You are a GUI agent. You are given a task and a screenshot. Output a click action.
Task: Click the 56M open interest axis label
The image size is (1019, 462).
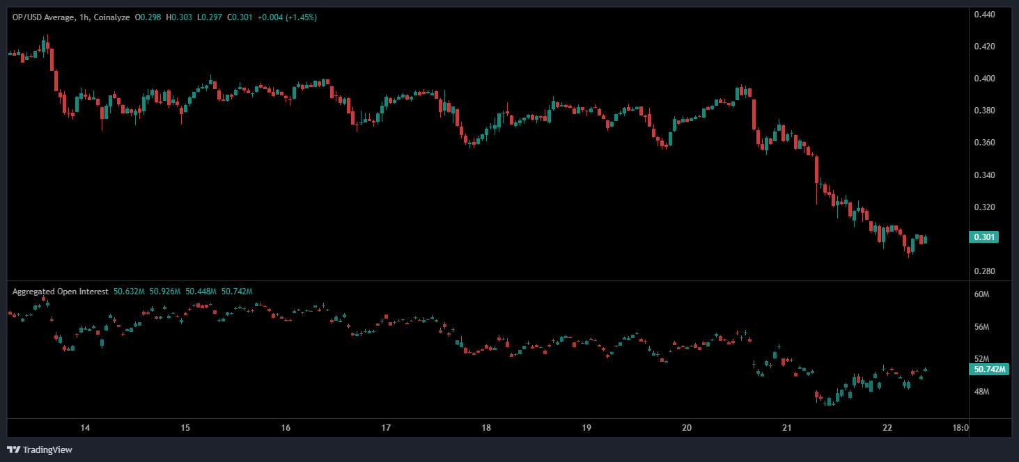981,327
